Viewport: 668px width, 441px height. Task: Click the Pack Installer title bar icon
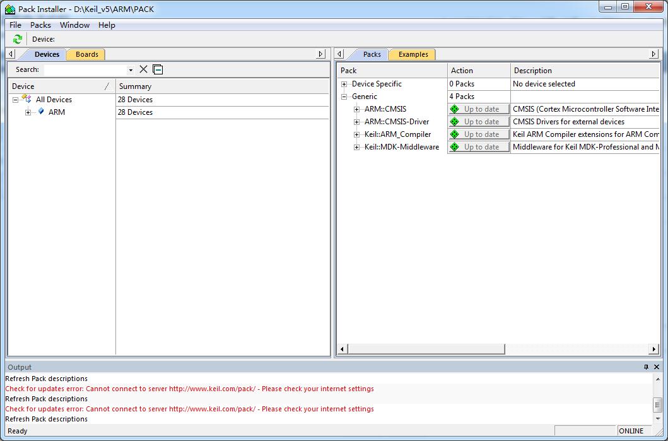click(x=10, y=9)
